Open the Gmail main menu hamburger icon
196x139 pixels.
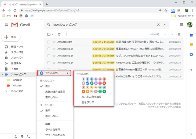(x=6, y=25)
